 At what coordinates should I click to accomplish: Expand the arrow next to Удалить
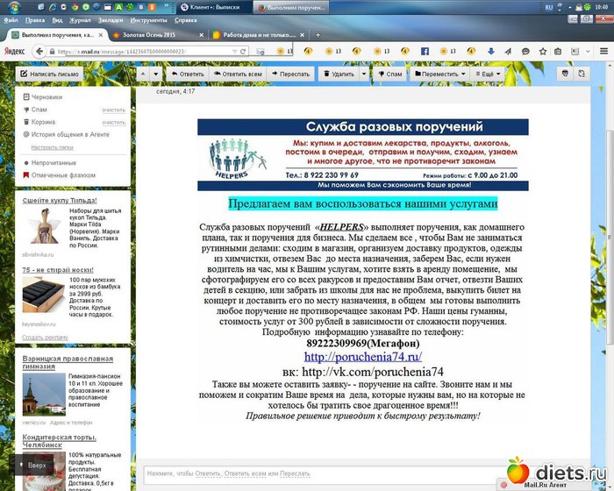pyautogui.click(x=364, y=74)
